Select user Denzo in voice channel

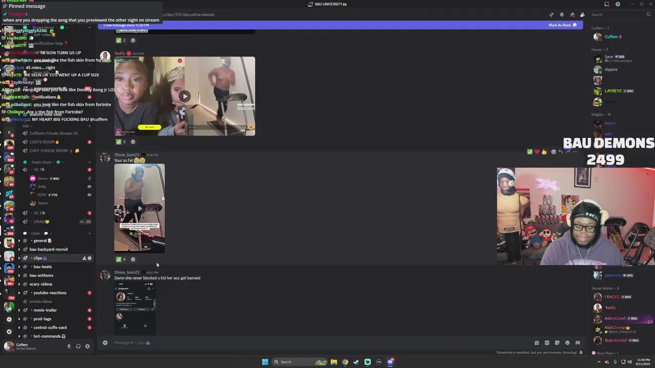coord(60,178)
